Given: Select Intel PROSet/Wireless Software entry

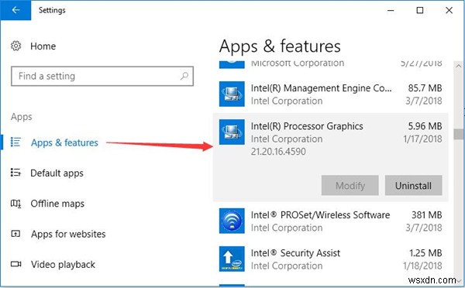Looking at the screenshot, I should (331, 221).
